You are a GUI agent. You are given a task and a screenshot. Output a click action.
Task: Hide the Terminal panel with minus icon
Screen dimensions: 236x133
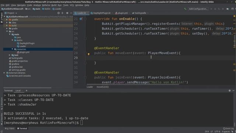[233, 91]
